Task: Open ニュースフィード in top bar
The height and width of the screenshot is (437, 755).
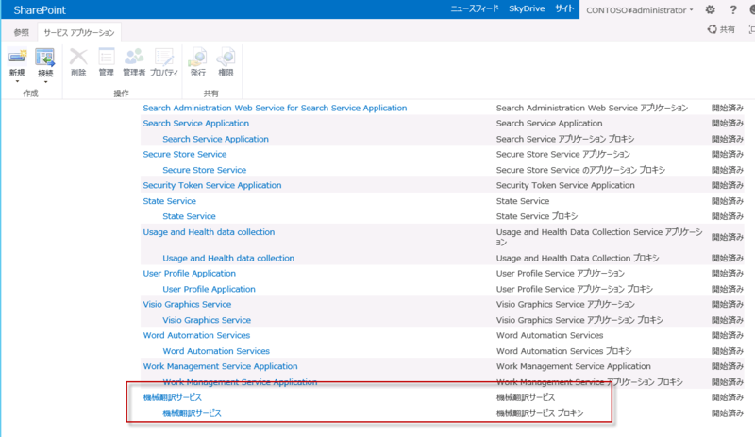Action: (x=475, y=8)
